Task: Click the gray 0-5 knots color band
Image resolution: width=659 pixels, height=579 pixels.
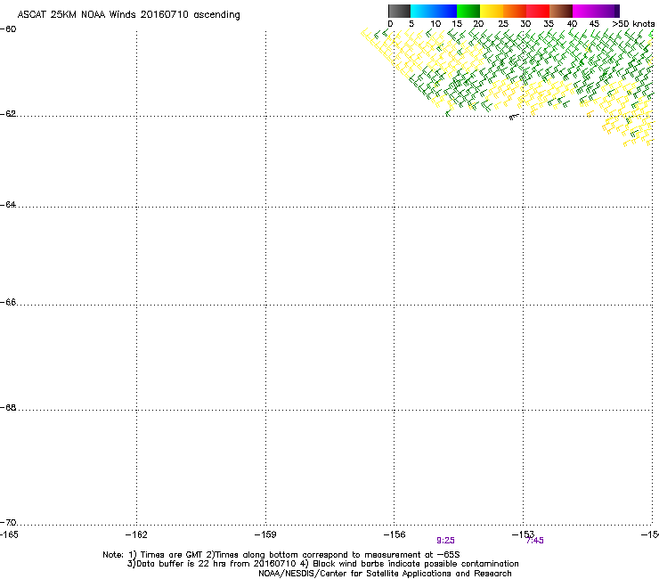Action: [400, 11]
